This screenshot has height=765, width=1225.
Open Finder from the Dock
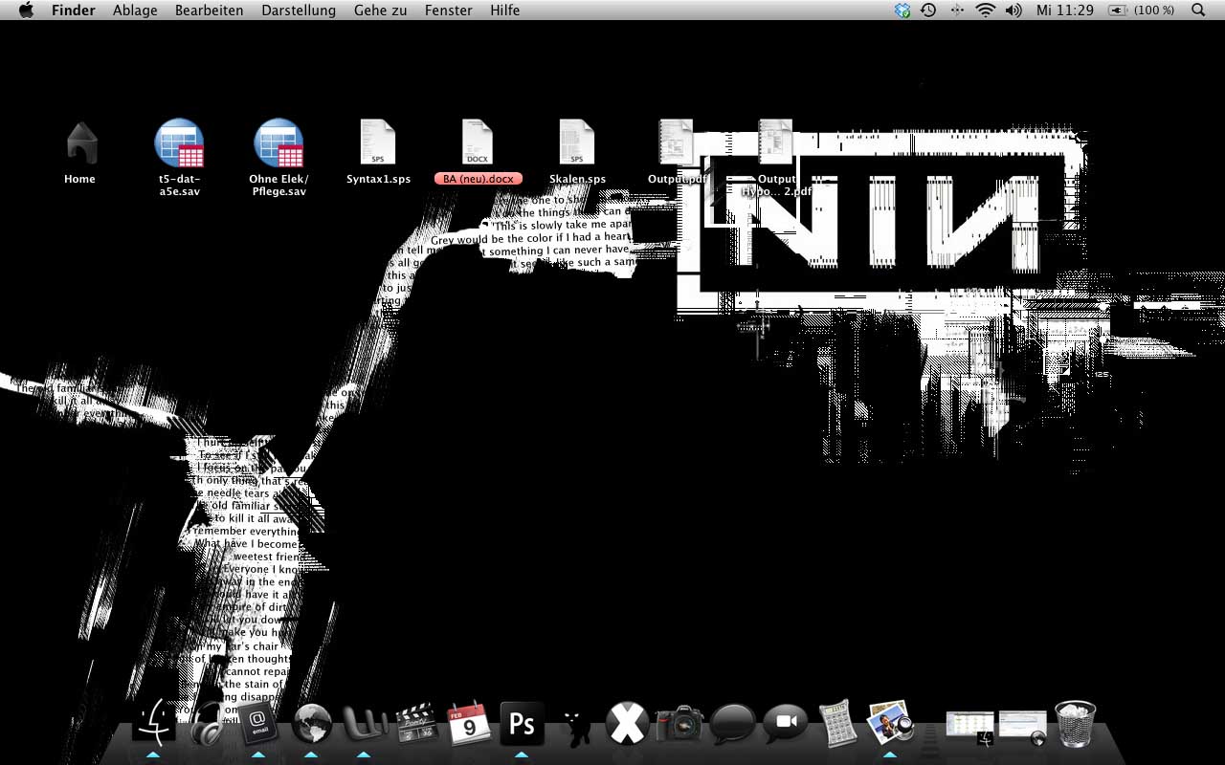point(153,722)
